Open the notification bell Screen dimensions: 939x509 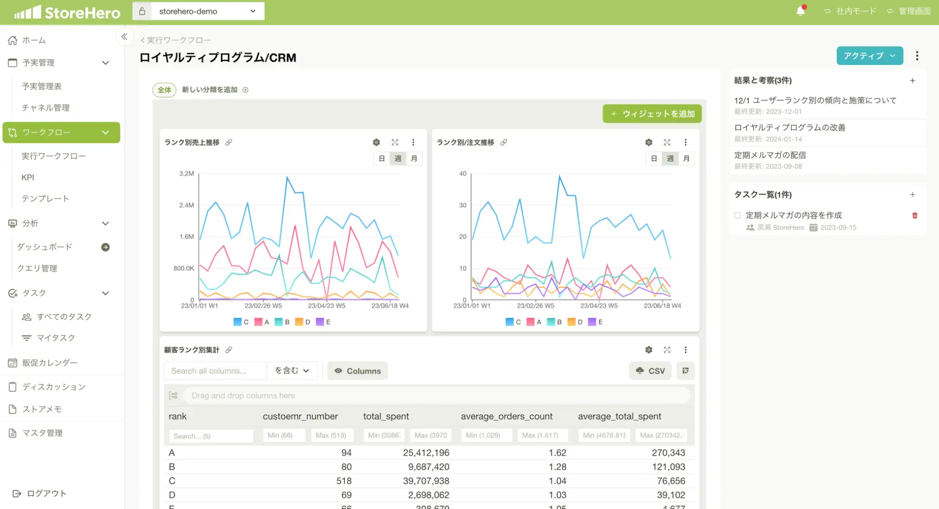800,11
